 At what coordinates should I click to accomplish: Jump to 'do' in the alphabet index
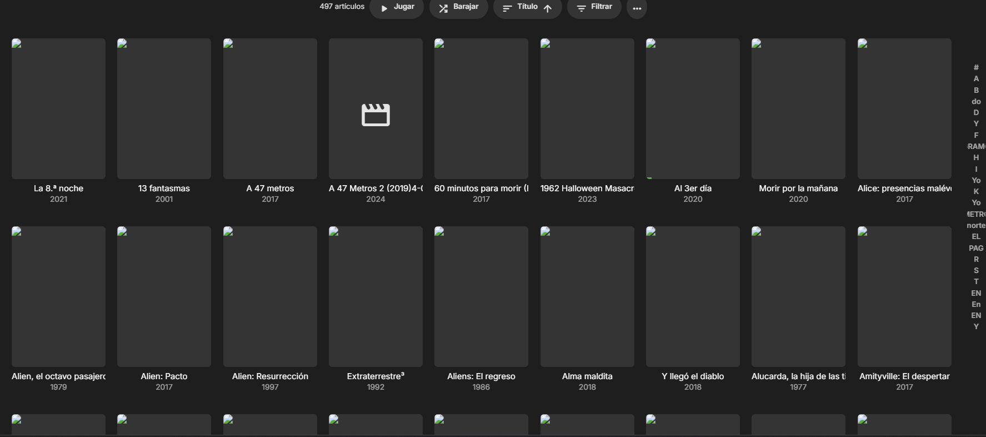[x=976, y=101]
